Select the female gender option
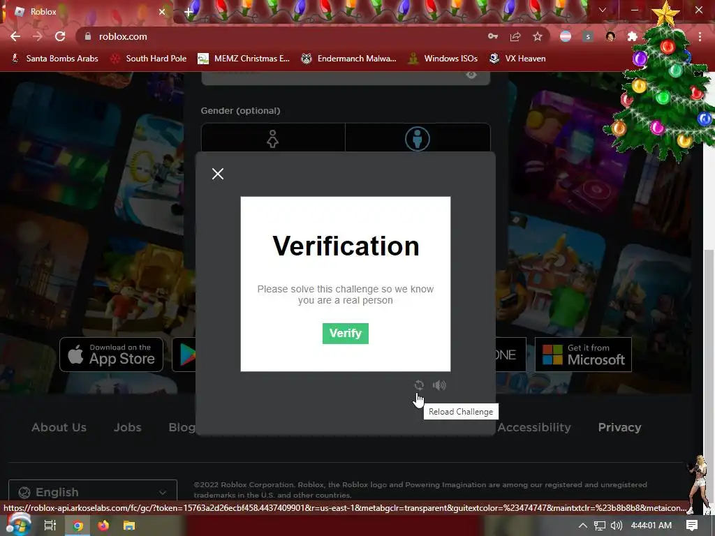The height and width of the screenshot is (536, 715). point(273,138)
